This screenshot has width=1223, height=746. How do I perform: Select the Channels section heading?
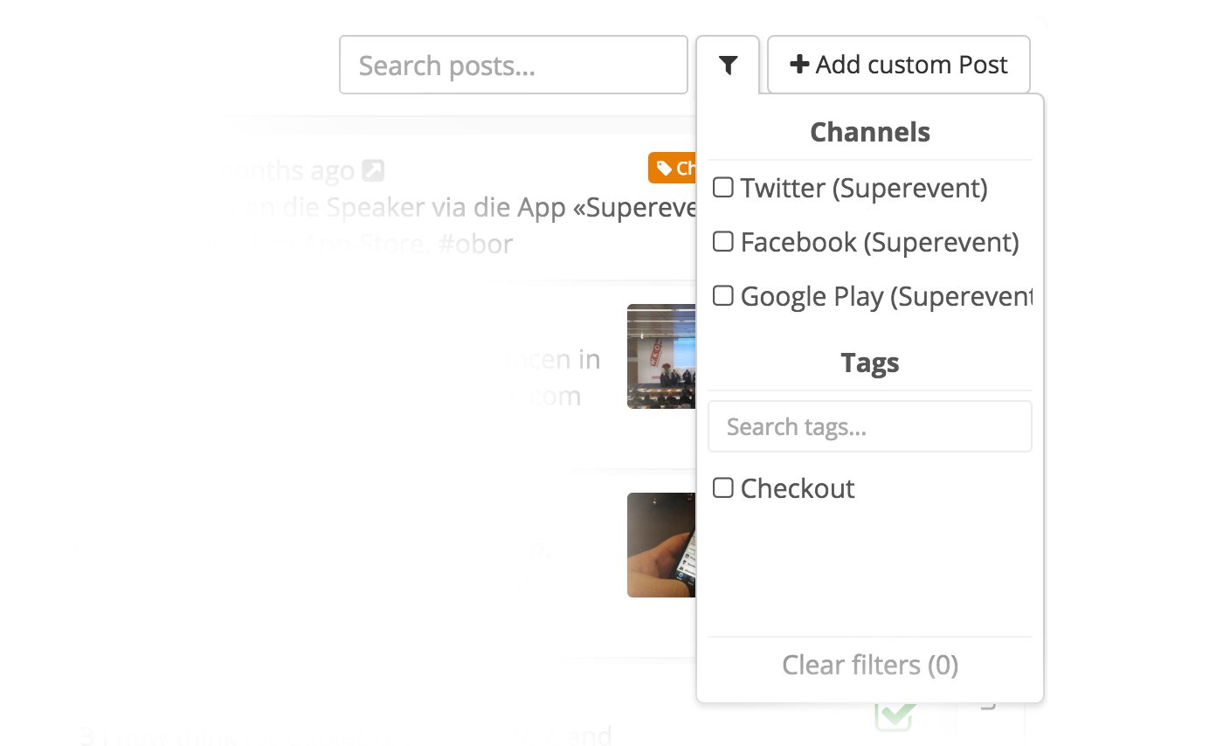(x=870, y=132)
